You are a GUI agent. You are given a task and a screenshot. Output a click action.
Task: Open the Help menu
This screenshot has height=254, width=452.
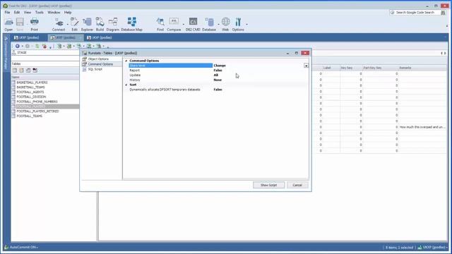(x=68, y=13)
